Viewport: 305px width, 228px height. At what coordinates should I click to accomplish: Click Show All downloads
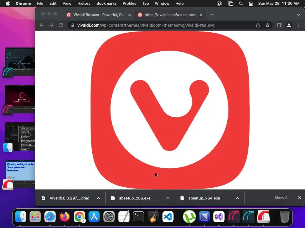point(282,198)
